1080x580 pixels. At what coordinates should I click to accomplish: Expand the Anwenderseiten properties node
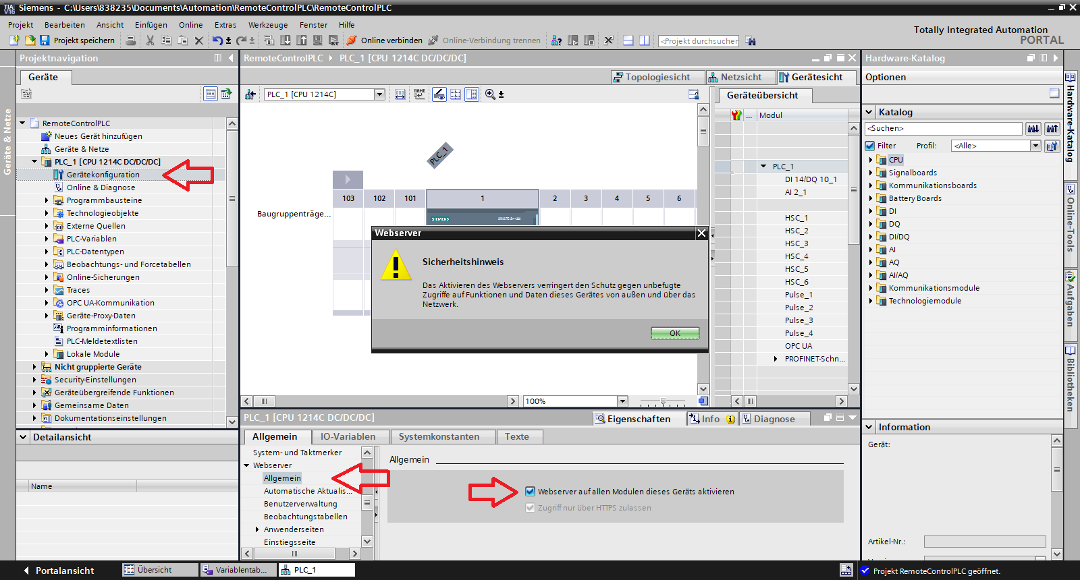[x=258, y=529]
